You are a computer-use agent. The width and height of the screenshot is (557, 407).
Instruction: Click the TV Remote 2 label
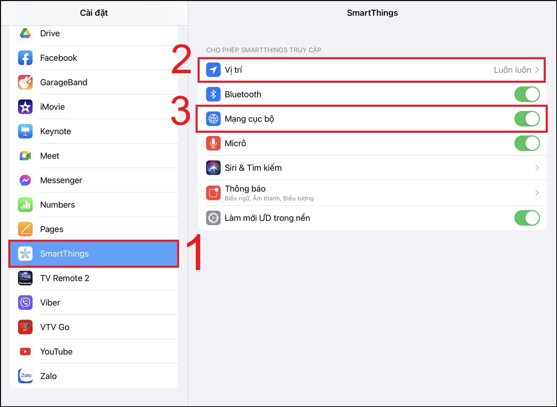pos(65,278)
